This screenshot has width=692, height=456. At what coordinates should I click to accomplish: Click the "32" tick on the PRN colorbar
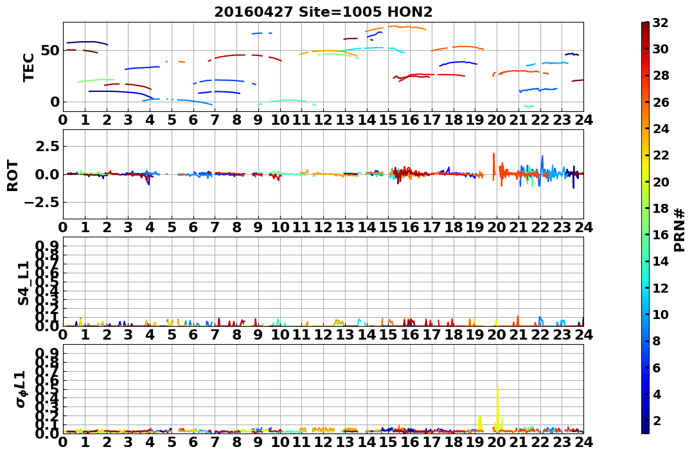coord(661,23)
